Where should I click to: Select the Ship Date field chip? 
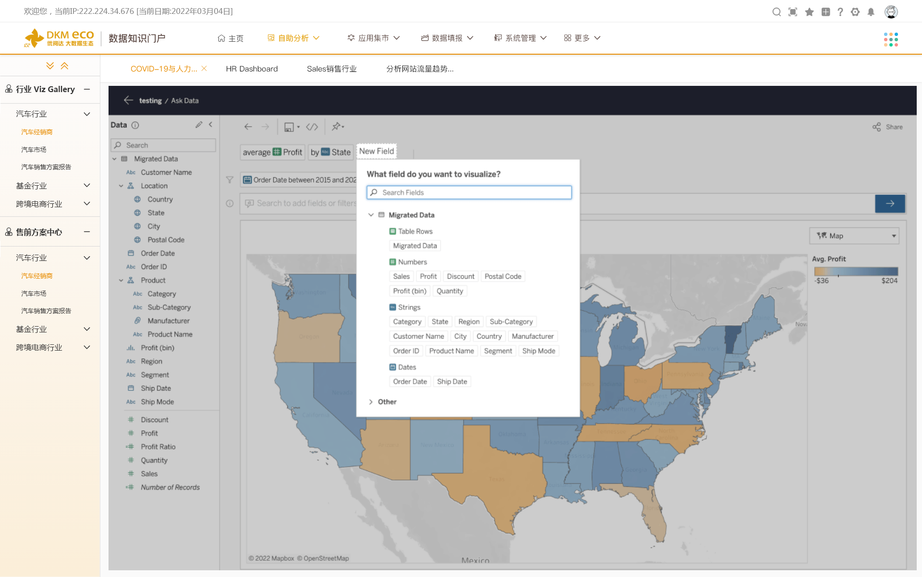451,382
